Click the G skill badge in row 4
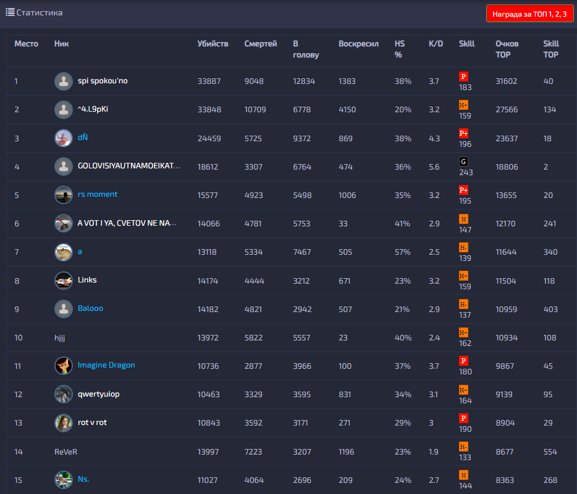577x494 pixels. (463, 162)
